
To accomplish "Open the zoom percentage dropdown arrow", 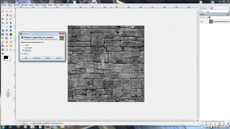I will click(x=33, y=123).
